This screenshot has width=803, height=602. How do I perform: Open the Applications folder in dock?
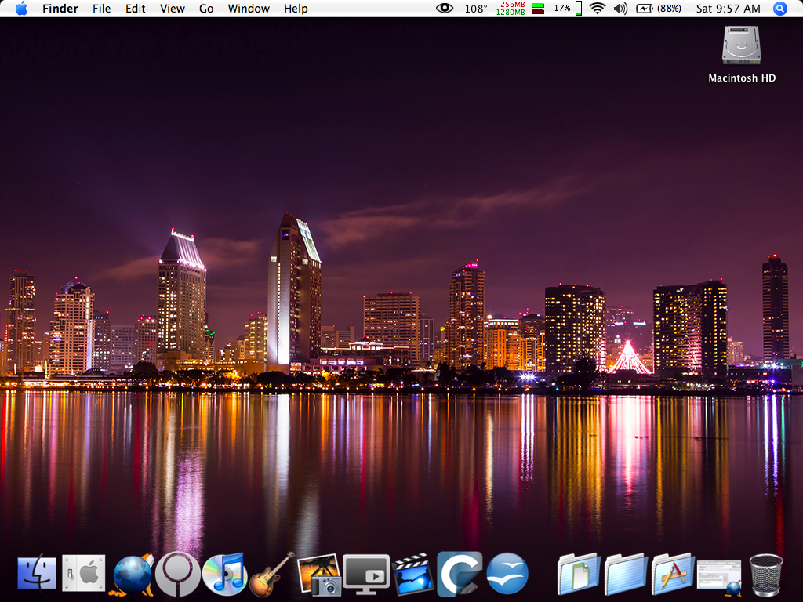[673, 574]
